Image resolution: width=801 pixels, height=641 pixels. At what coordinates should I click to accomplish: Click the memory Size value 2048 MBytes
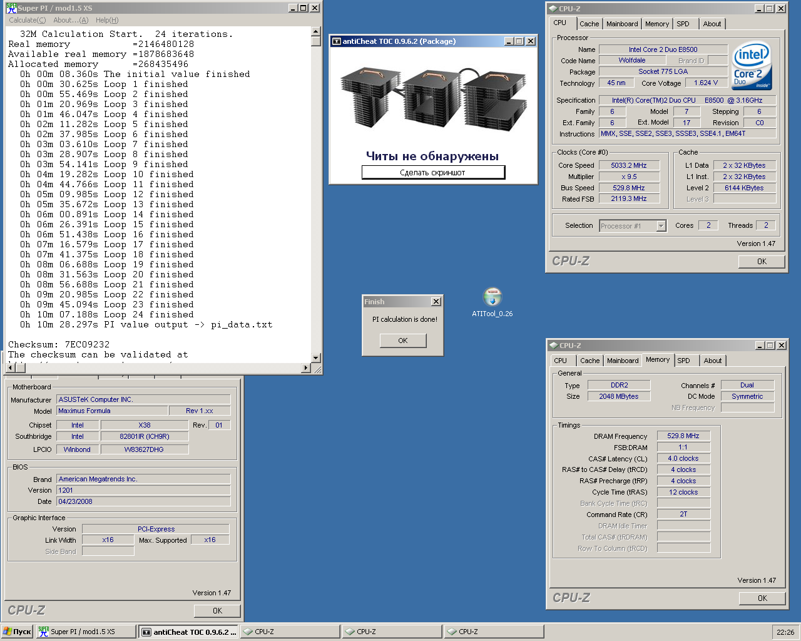click(x=620, y=396)
